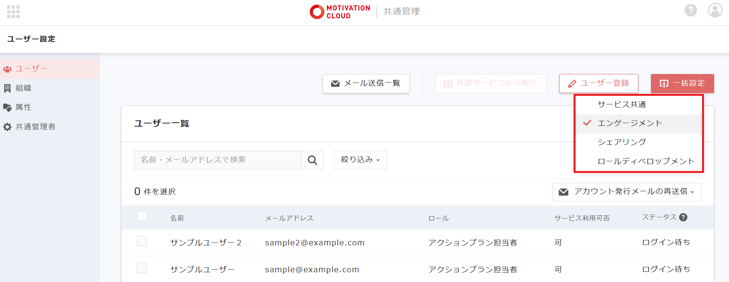Open the メール送信一覧 button

coord(366,83)
